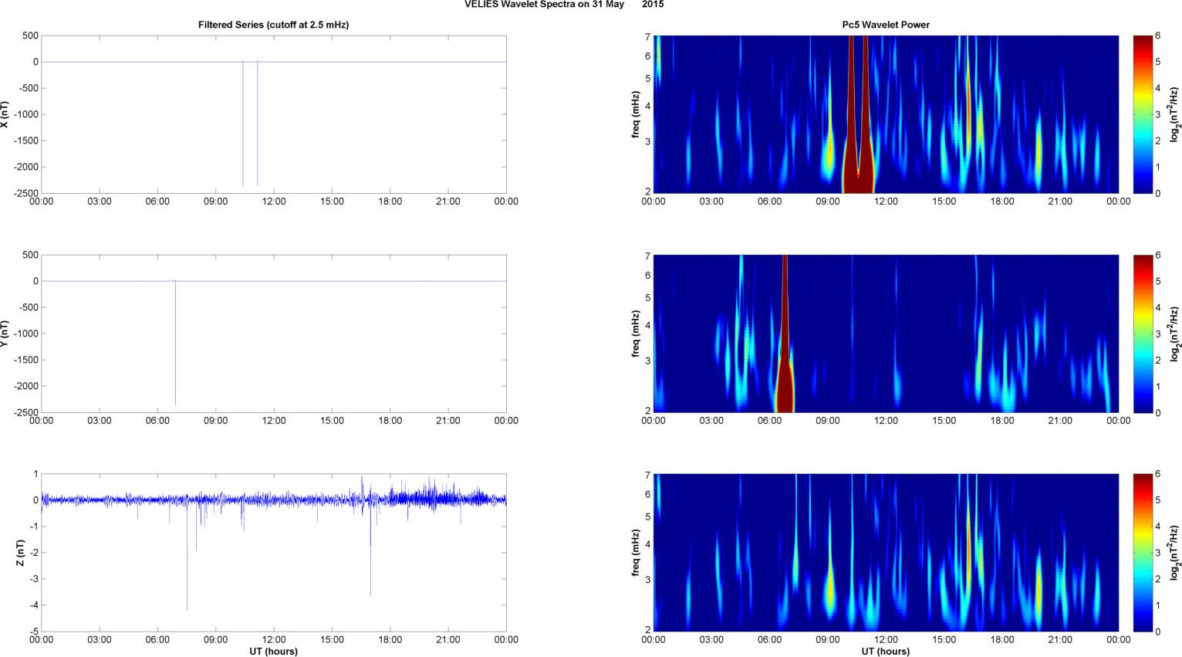Click 'UT (hours)' label under the wavelet spectrograms
The image size is (1182, 657).
tap(886, 651)
